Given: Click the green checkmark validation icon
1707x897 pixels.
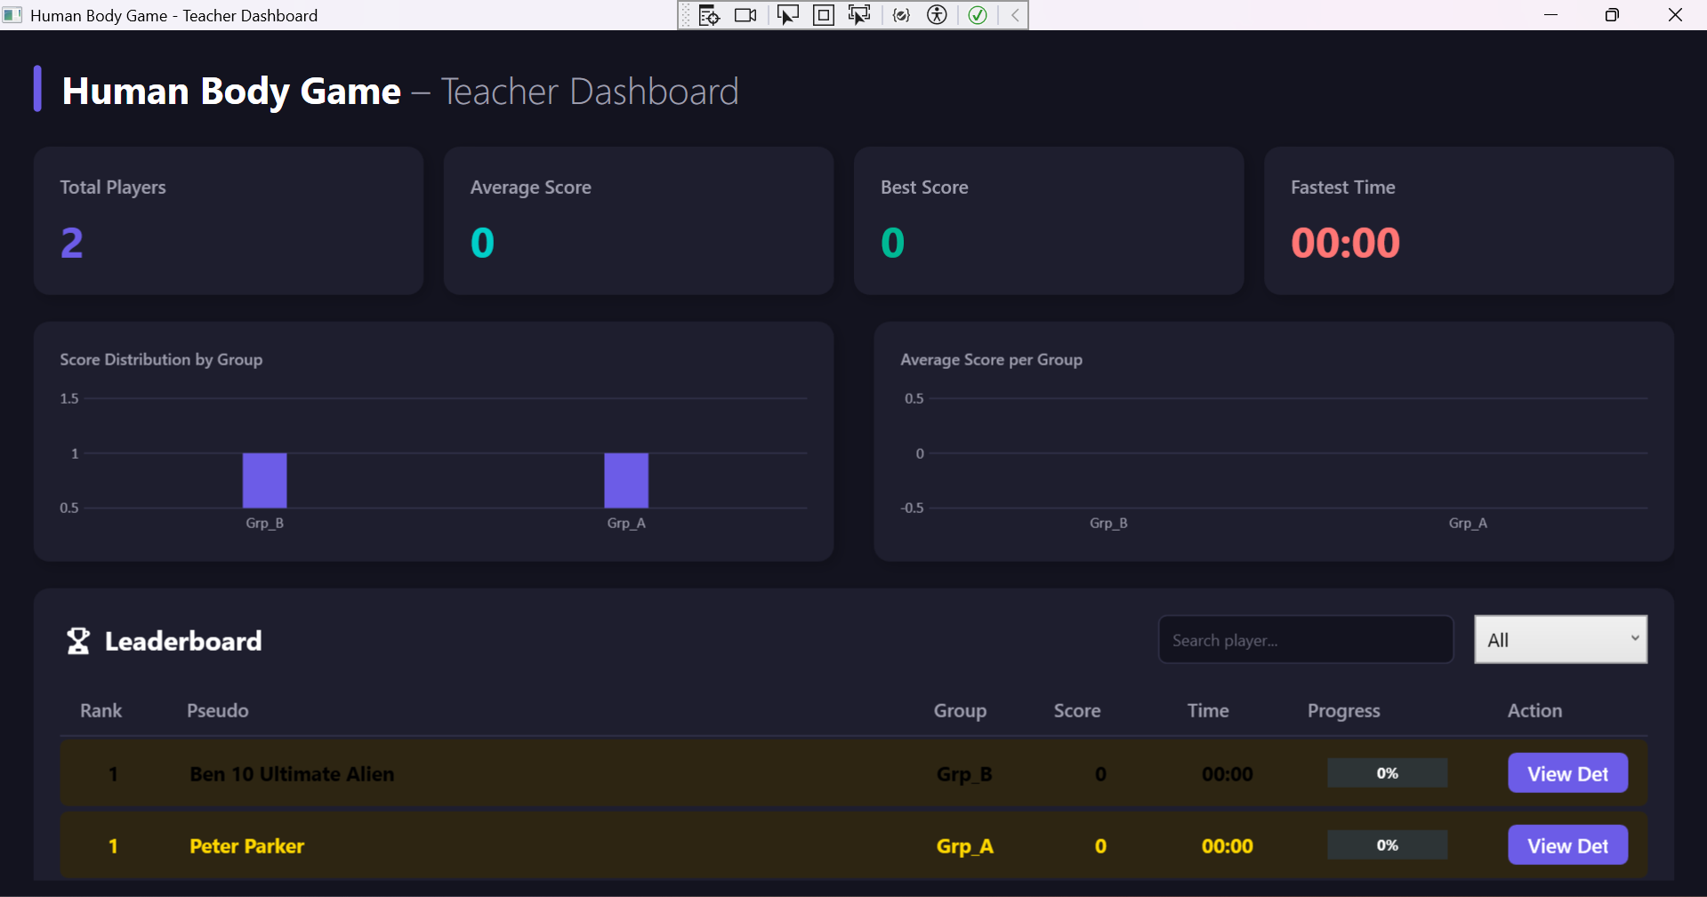Looking at the screenshot, I should tap(977, 15).
